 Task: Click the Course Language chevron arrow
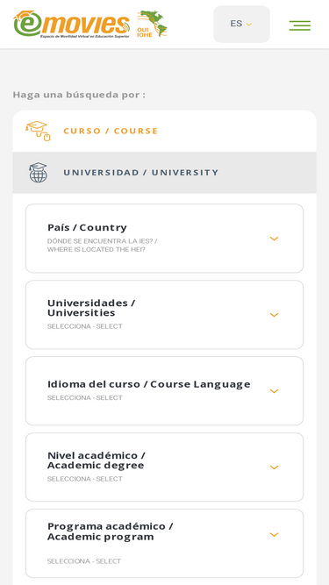click(x=274, y=391)
